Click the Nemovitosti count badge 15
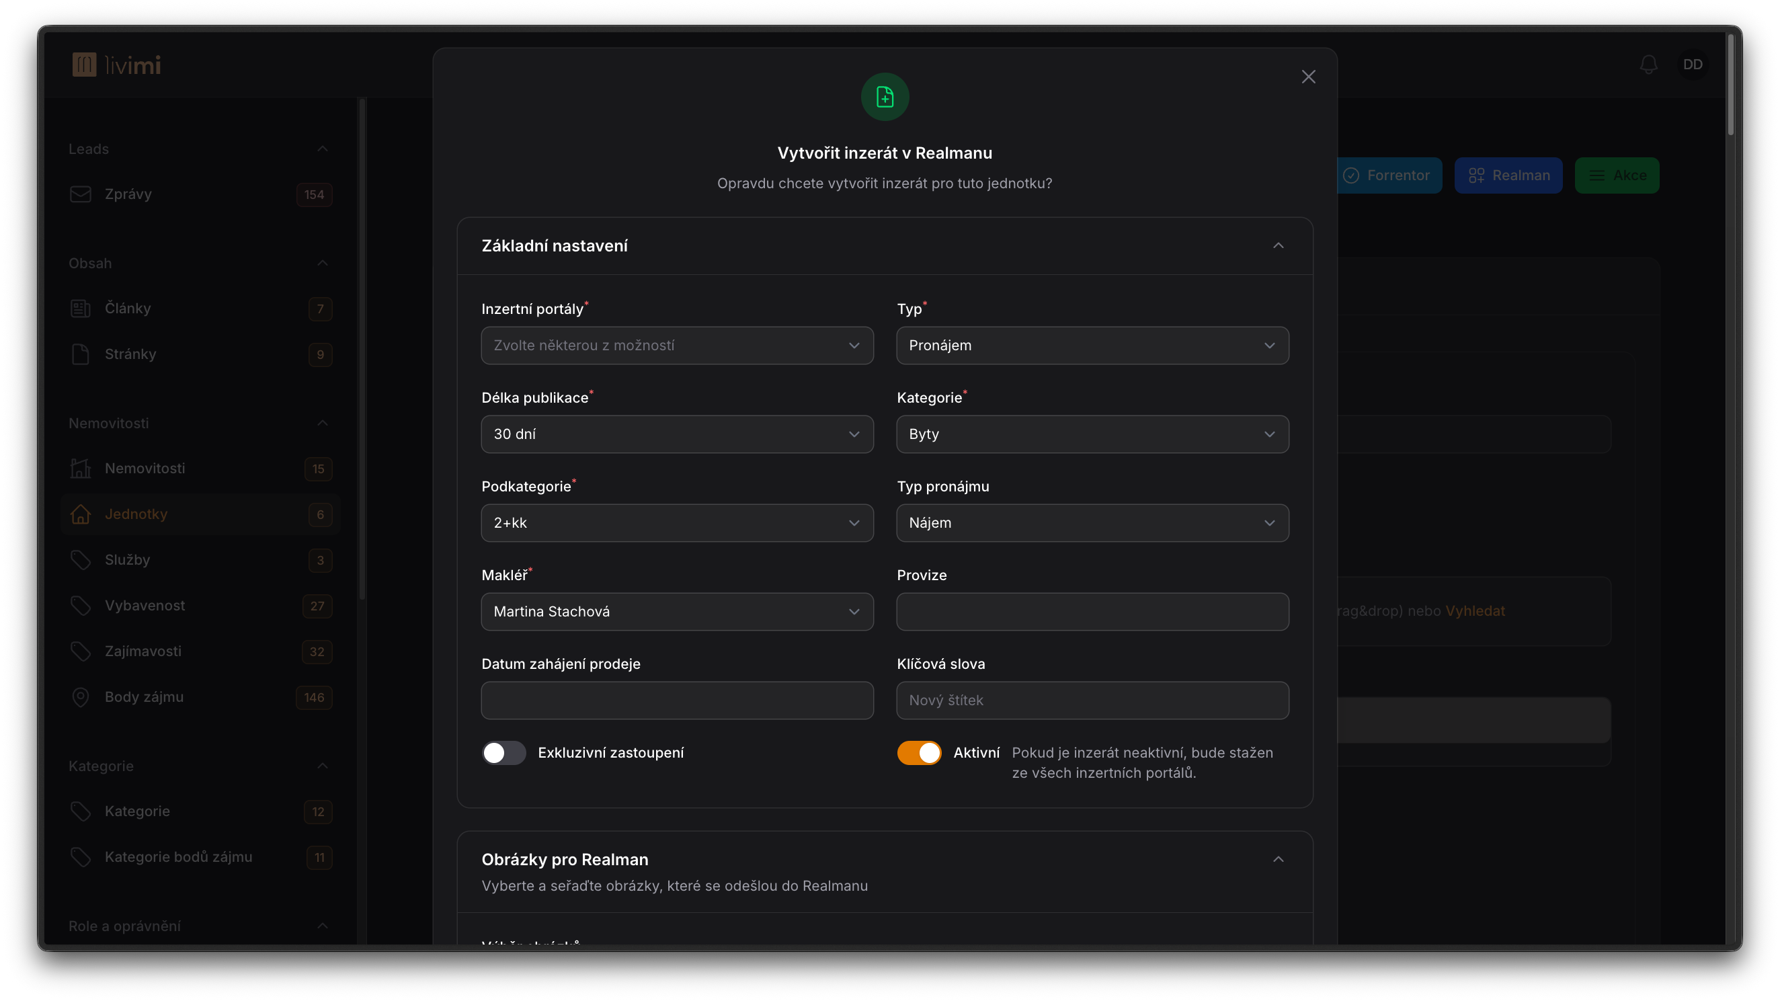 tap(318, 469)
